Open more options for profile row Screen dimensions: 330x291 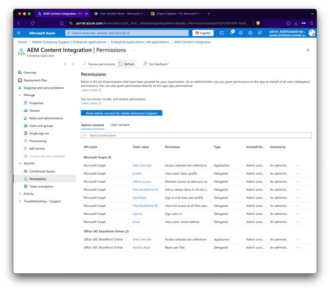(297, 173)
